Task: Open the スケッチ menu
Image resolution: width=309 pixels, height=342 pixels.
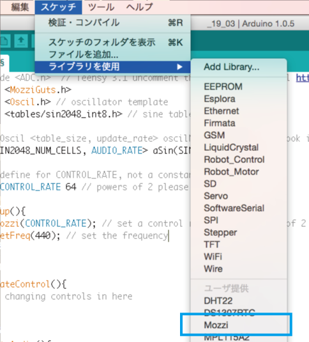Action: click(58, 7)
